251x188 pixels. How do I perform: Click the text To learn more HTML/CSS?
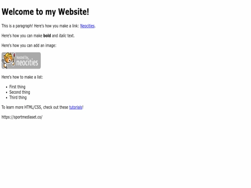click(21, 107)
